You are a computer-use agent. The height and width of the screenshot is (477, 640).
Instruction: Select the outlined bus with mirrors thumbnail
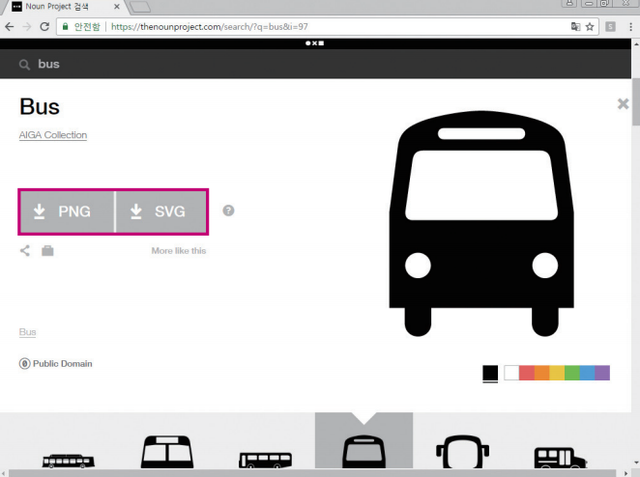462,452
